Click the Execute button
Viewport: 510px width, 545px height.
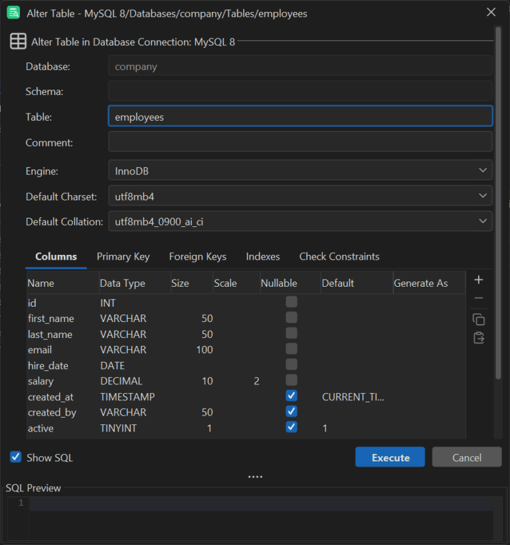[390, 457]
